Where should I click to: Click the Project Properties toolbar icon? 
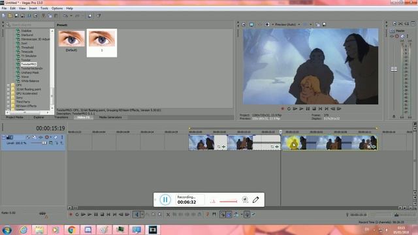click(35, 16)
